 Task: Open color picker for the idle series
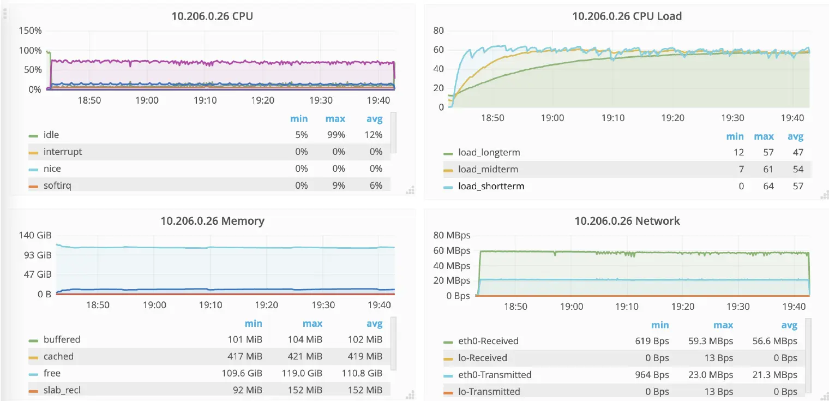pyautogui.click(x=33, y=135)
